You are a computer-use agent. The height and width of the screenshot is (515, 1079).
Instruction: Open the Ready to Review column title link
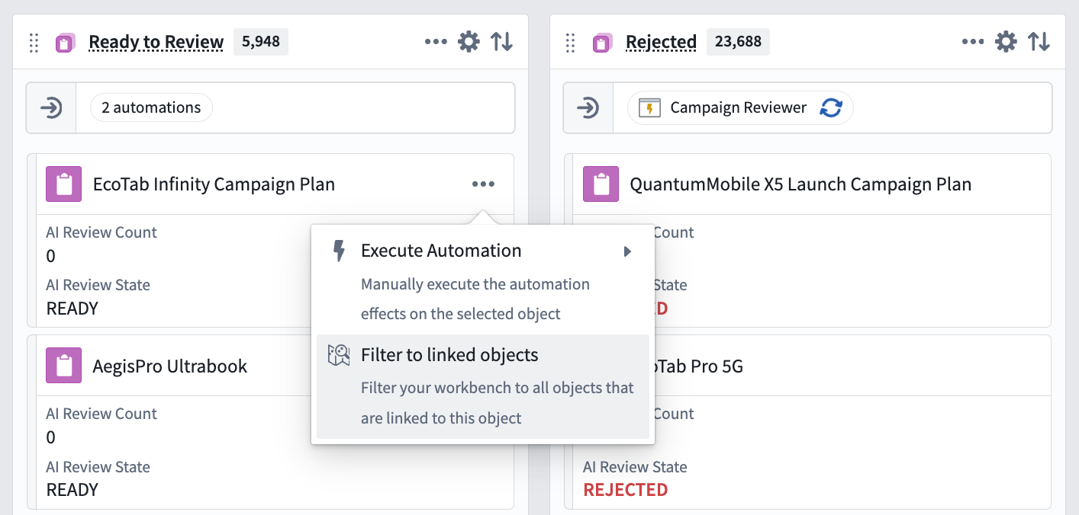coord(156,42)
